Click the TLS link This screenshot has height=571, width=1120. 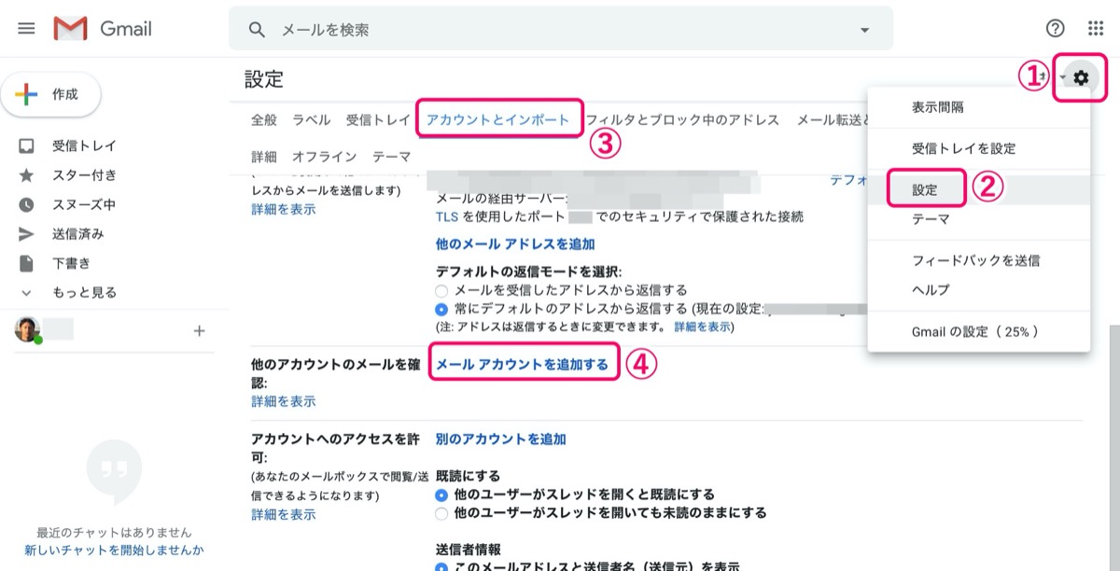446,216
